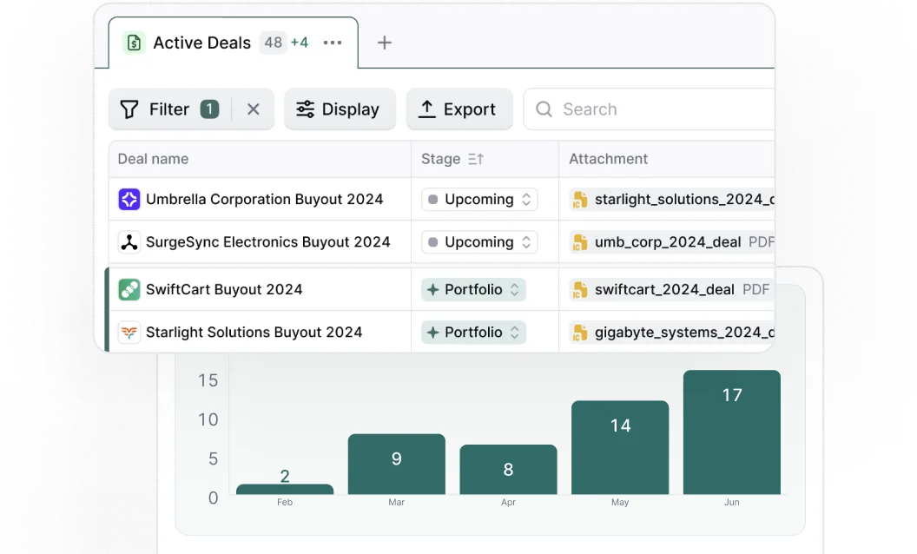917x554 pixels.
Task: Click the magnifier icon in the search bar
Action: coord(543,109)
